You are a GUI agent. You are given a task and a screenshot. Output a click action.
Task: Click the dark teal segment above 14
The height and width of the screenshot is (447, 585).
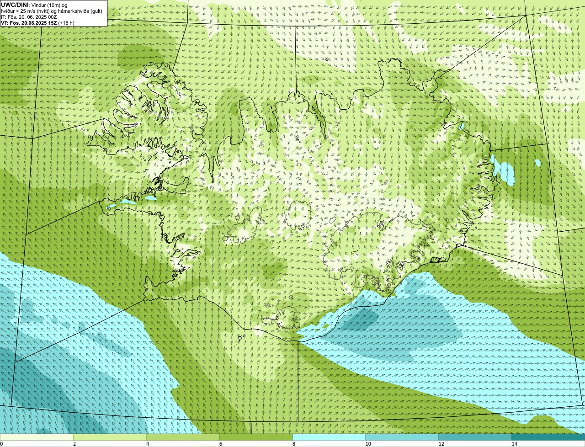[x=548, y=437]
